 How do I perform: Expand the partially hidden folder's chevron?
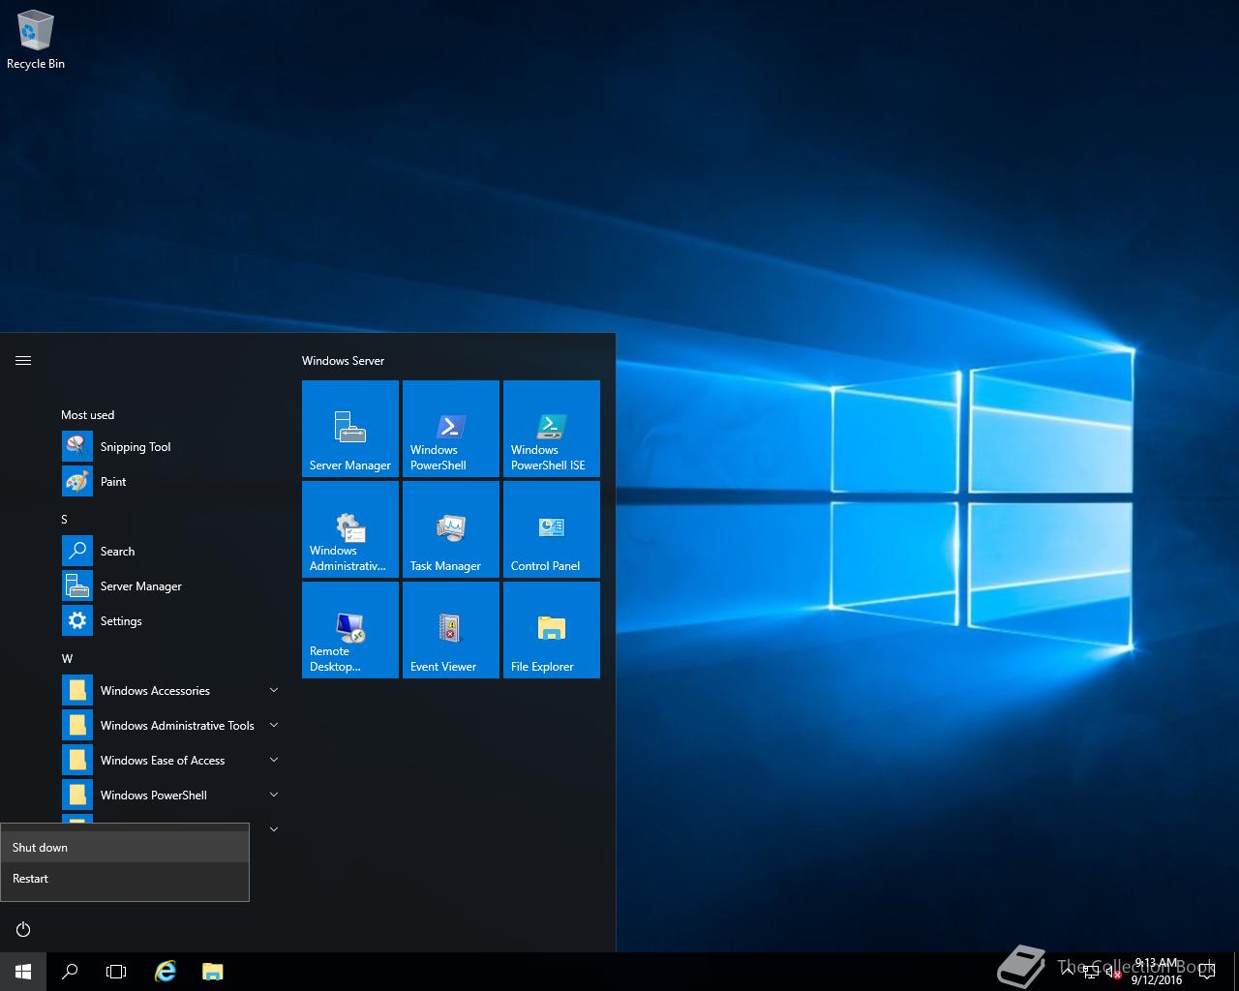pyautogui.click(x=274, y=829)
